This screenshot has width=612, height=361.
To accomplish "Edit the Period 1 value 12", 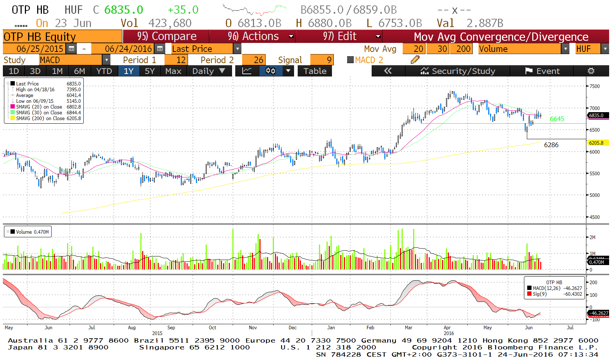I will [x=176, y=60].
